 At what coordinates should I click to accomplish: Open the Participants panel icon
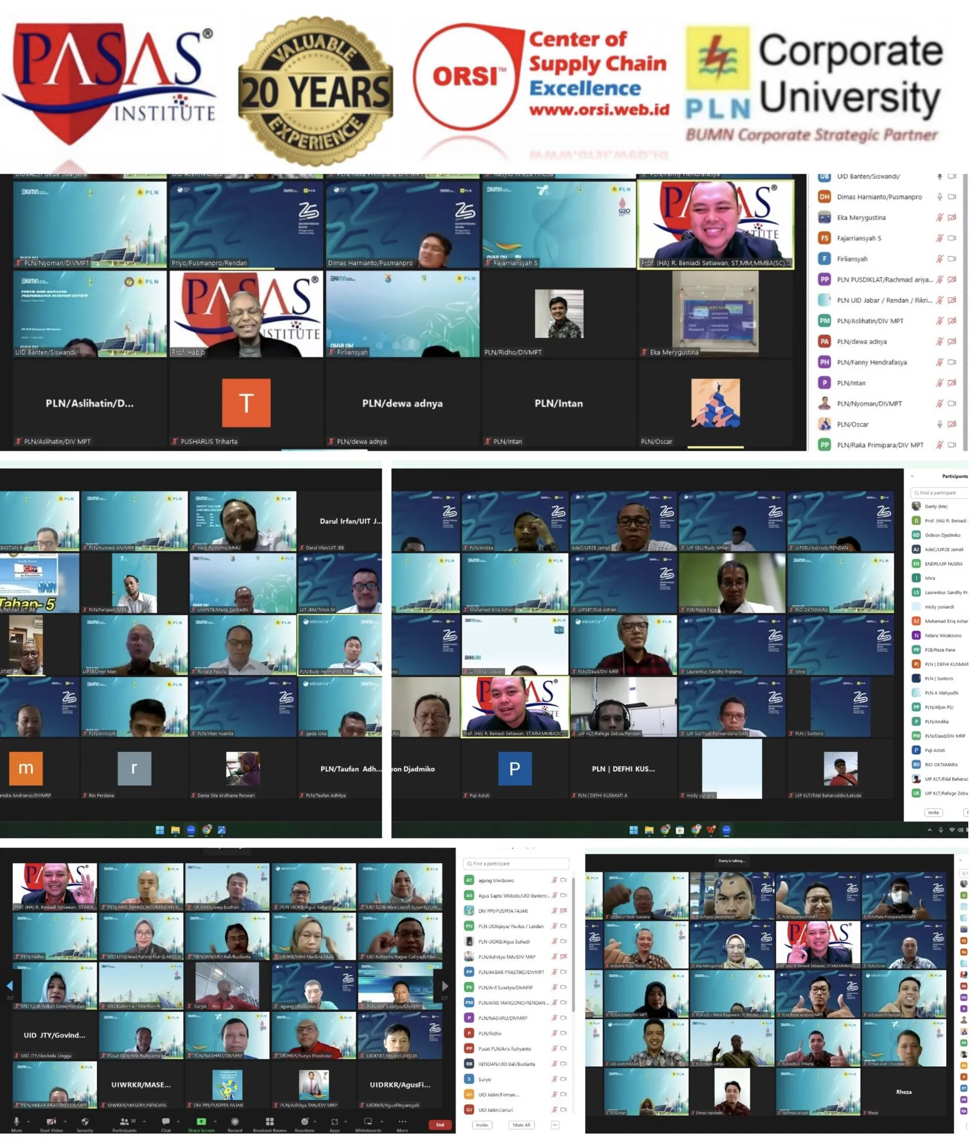(x=124, y=1121)
